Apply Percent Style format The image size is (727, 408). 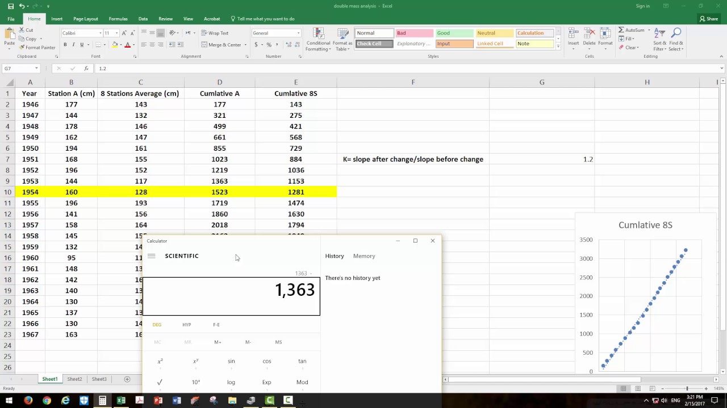click(x=269, y=45)
